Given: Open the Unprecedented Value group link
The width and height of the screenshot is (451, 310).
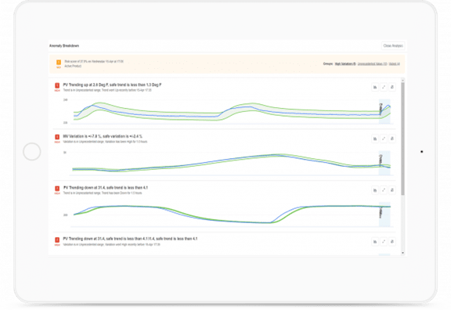Looking at the screenshot, I should 372,64.
